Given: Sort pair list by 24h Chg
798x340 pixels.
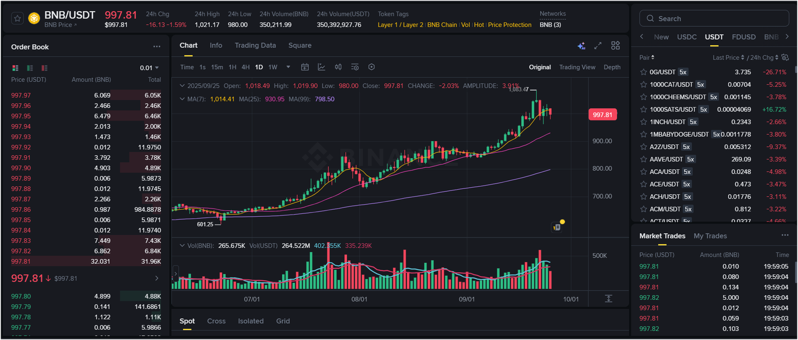Looking at the screenshot, I should [765, 57].
